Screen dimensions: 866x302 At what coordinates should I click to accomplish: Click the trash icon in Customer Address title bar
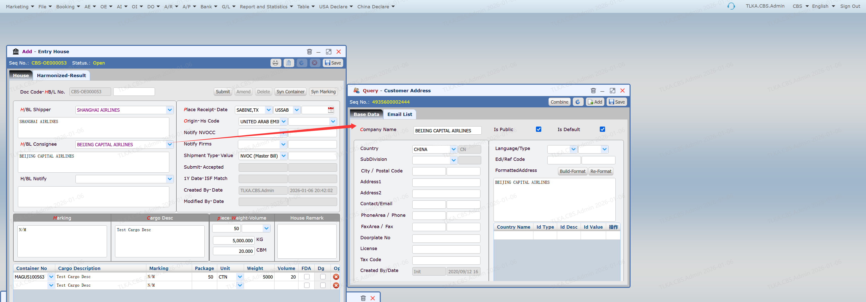tap(593, 91)
